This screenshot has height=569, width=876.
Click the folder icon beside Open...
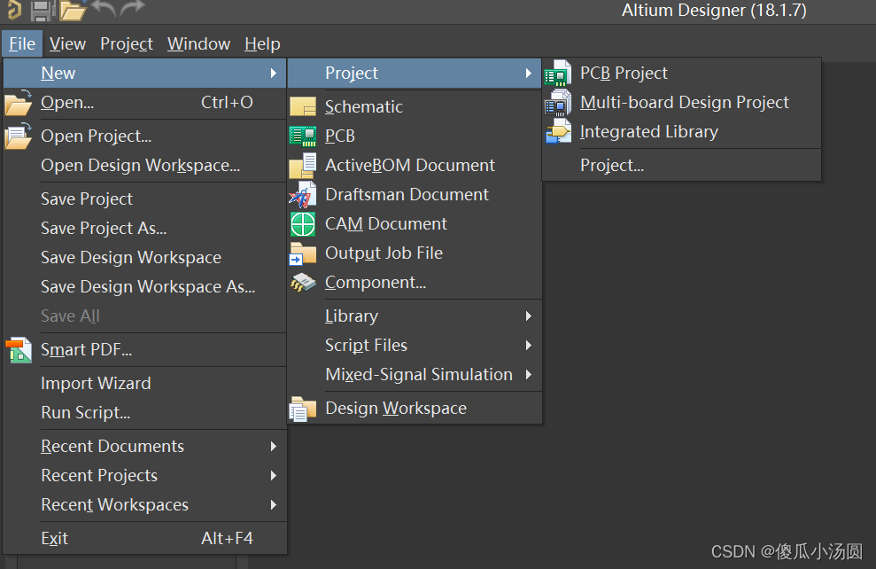click(18, 102)
